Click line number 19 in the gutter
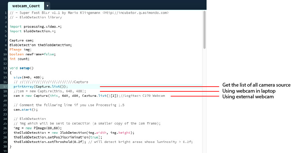This screenshot has width=301, height=153. point(5,95)
